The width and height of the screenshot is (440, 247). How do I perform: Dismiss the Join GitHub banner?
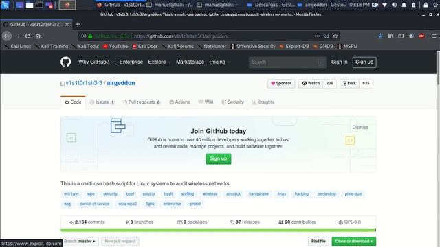360,128
